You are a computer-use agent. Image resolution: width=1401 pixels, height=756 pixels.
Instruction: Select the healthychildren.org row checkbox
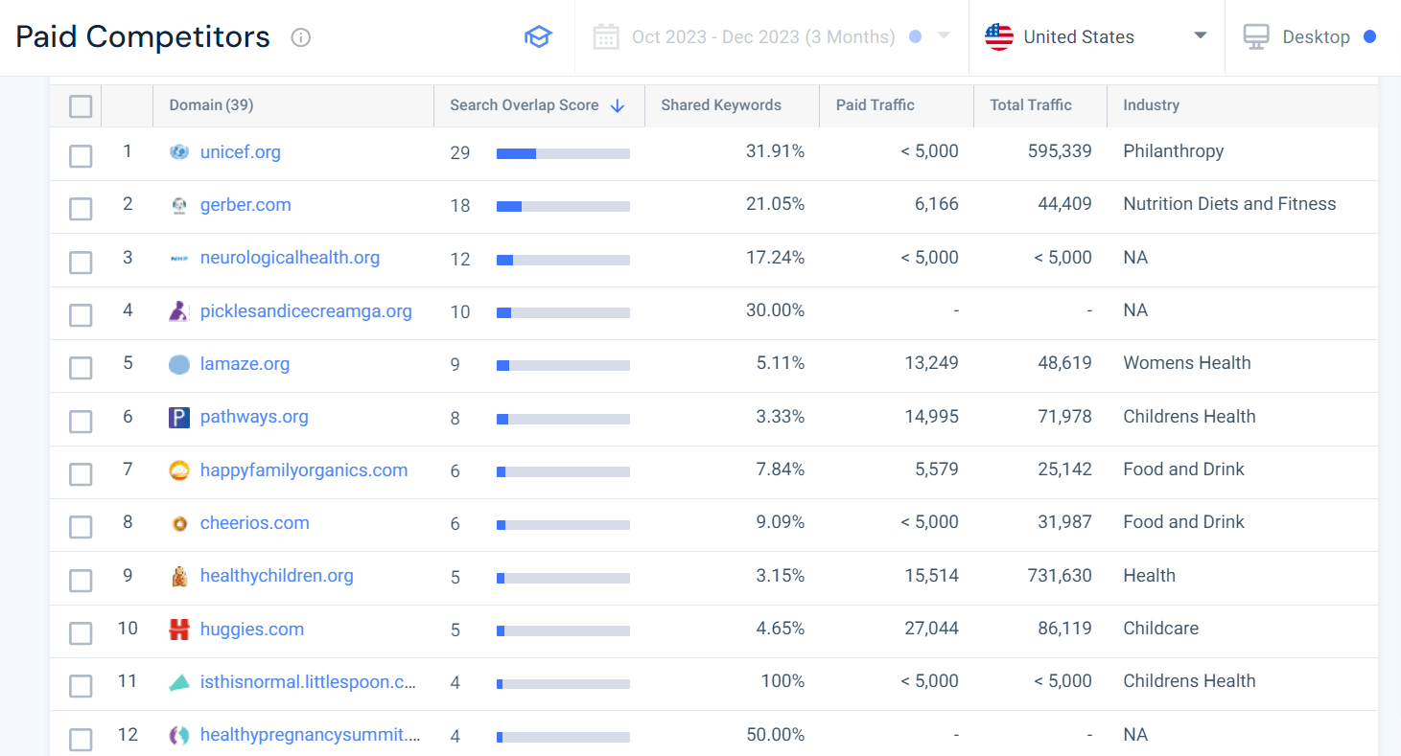point(81,581)
